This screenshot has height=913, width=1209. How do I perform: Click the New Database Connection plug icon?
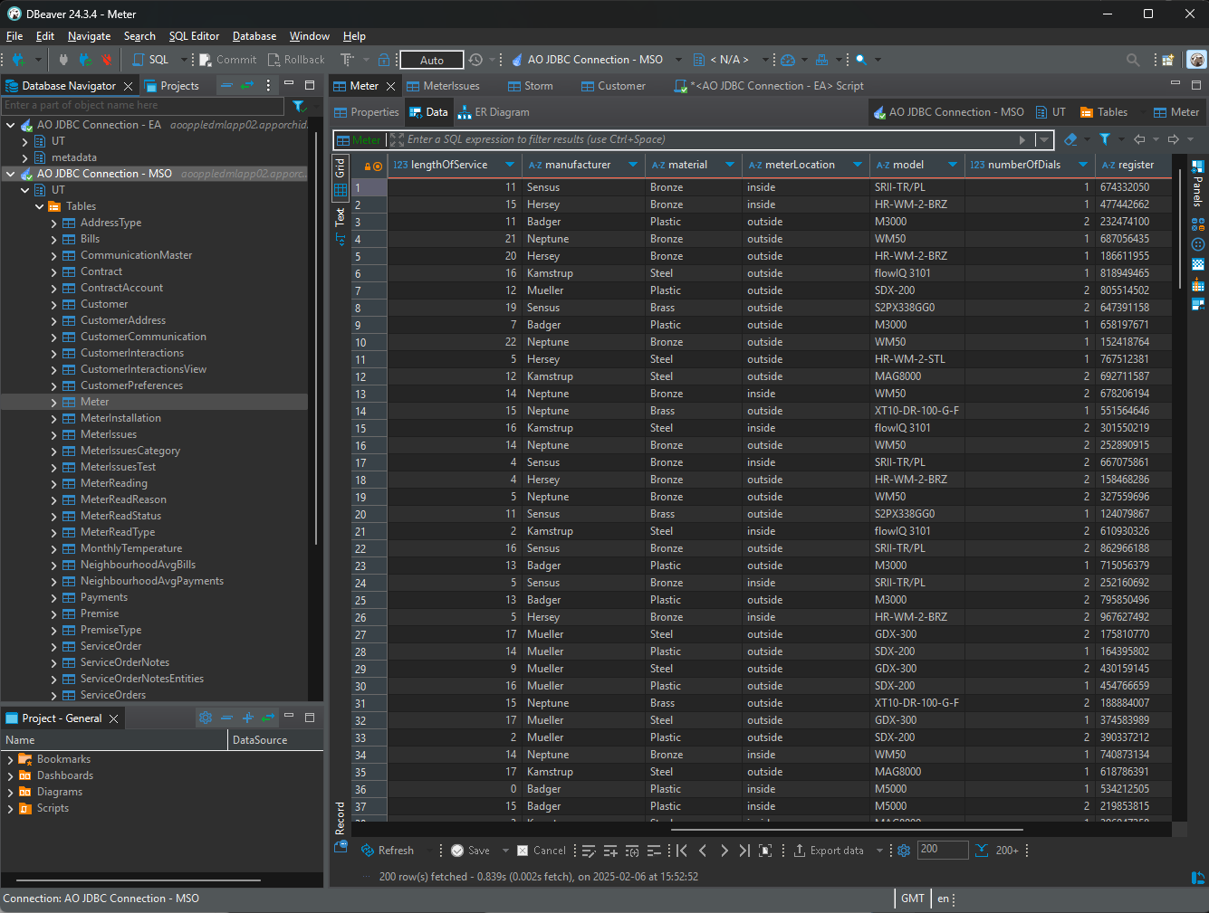click(18, 60)
